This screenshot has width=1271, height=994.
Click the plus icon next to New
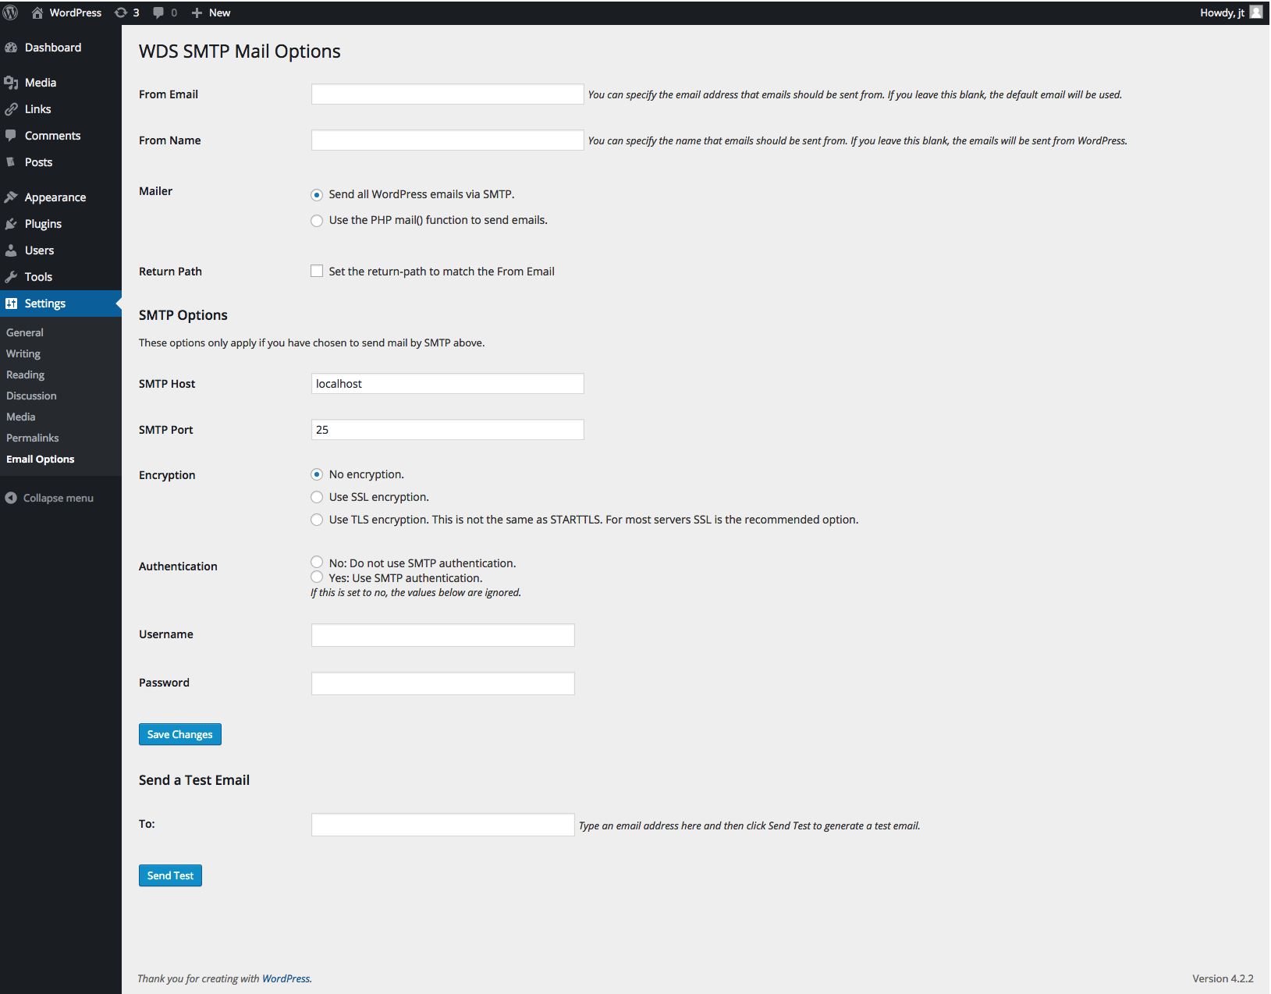pyautogui.click(x=197, y=12)
